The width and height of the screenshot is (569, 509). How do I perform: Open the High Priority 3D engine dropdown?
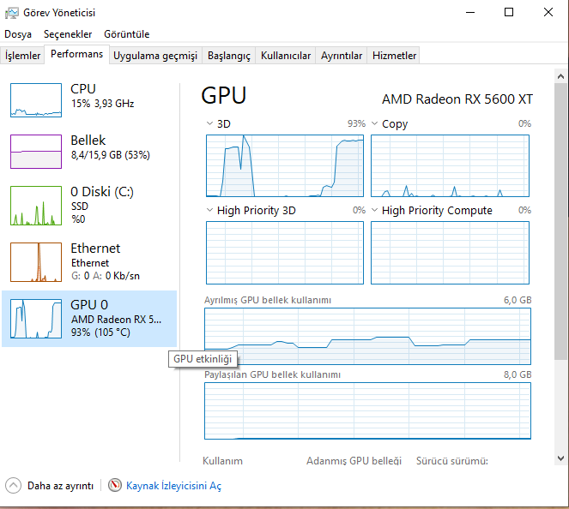tap(209, 210)
